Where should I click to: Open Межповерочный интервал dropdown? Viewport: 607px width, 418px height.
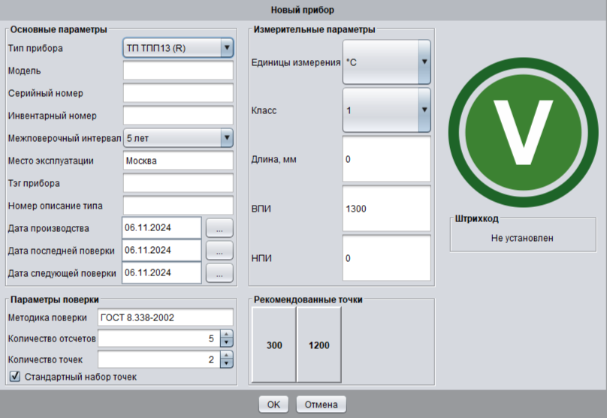pyautogui.click(x=226, y=138)
